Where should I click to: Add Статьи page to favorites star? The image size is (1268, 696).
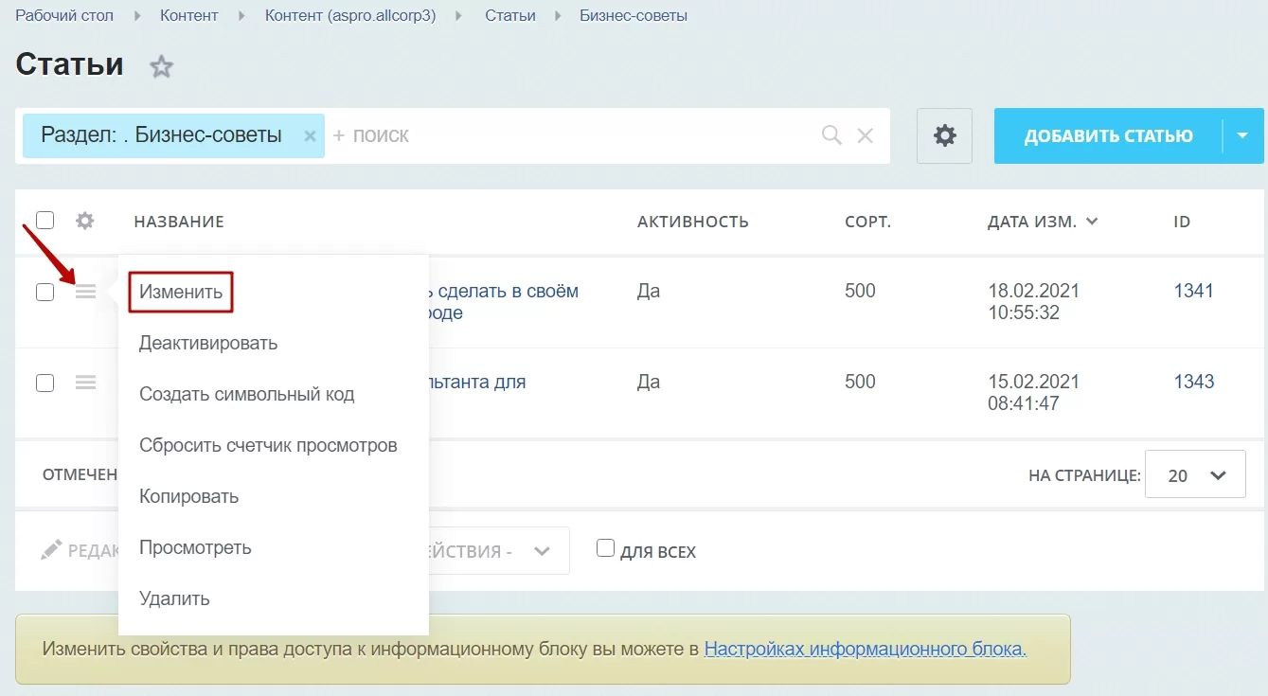[x=162, y=66]
